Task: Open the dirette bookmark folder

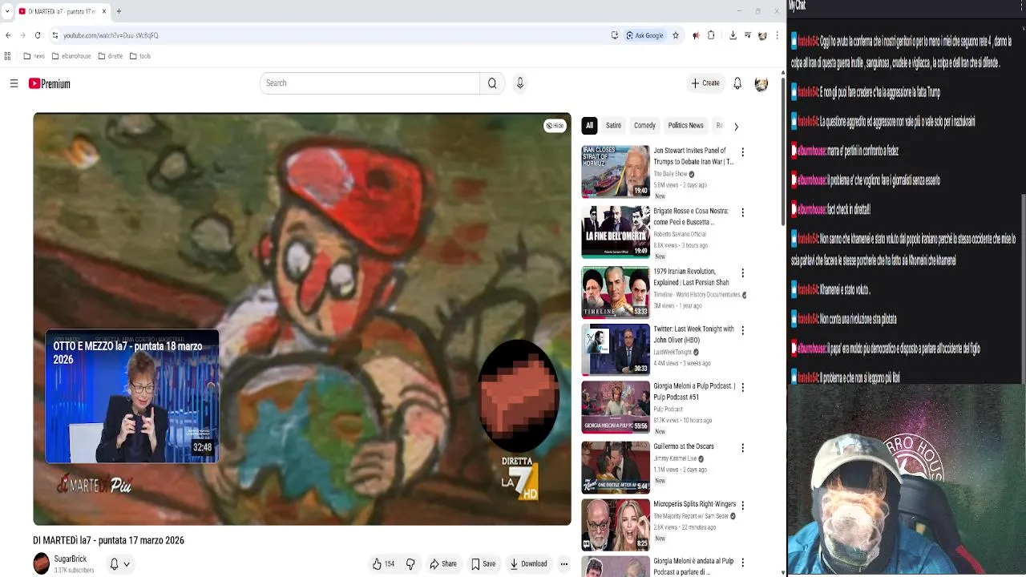Action: 111,56
